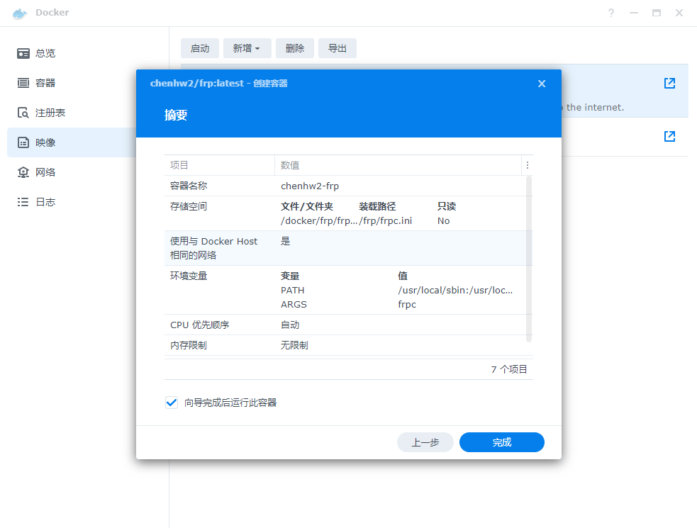697x528 pixels.
Task: Open the Registry (注册表) section
Action: click(50, 113)
